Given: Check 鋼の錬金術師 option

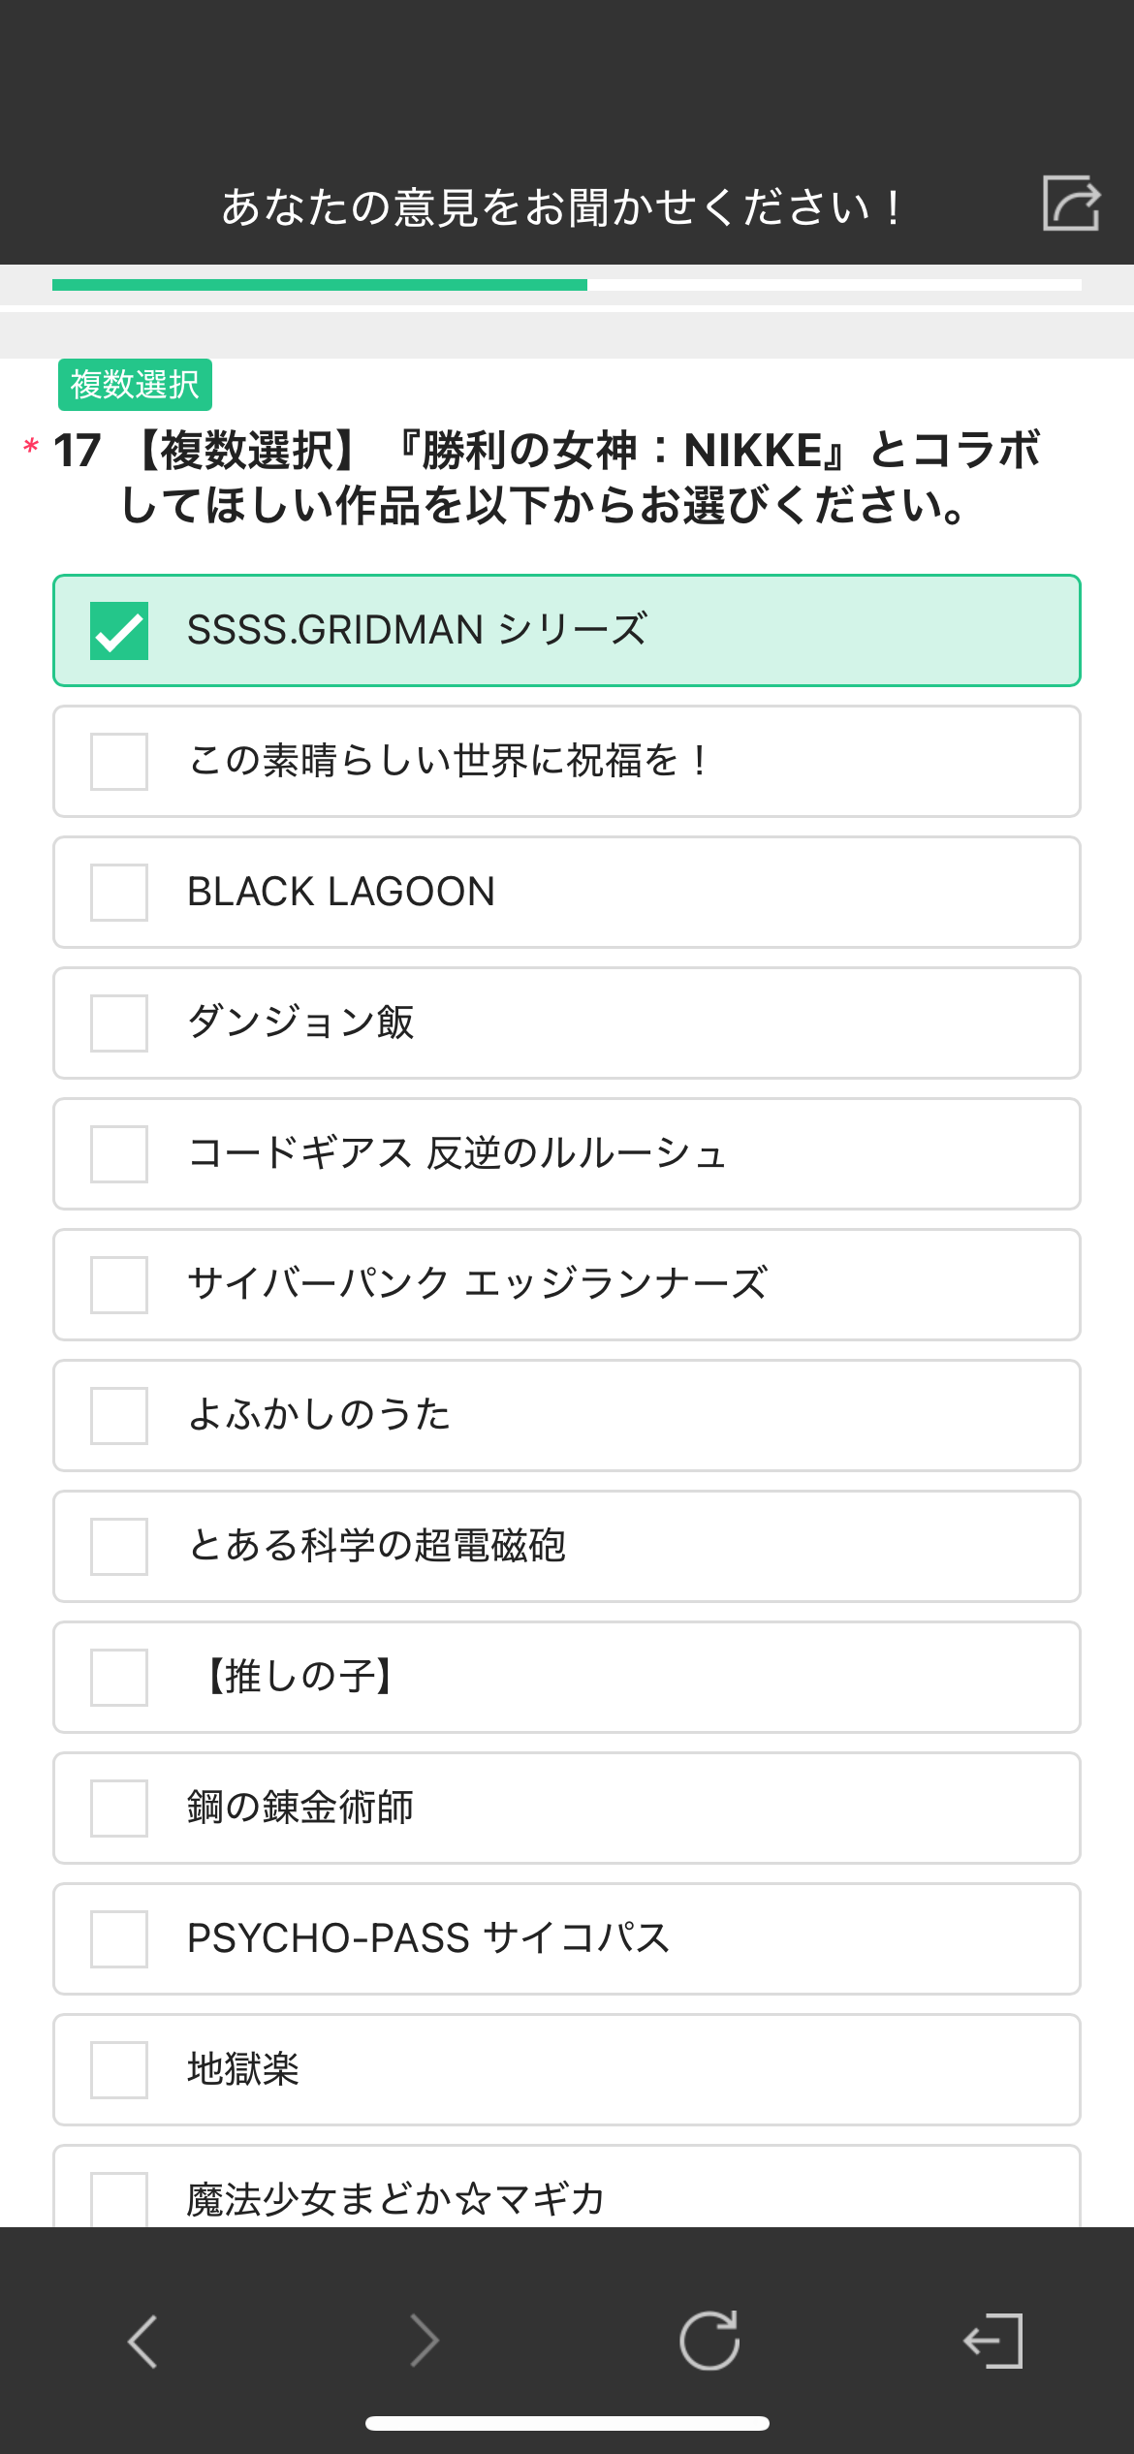Looking at the screenshot, I should [x=119, y=1809].
